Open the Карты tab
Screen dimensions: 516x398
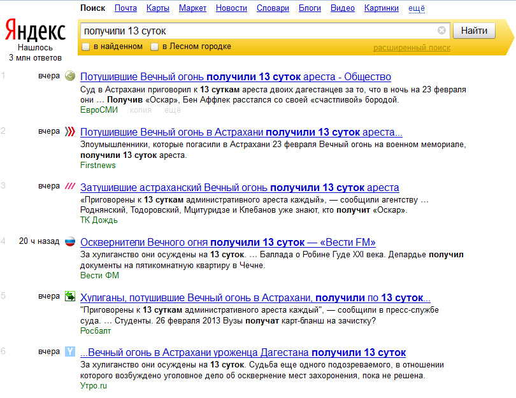point(158,8)
